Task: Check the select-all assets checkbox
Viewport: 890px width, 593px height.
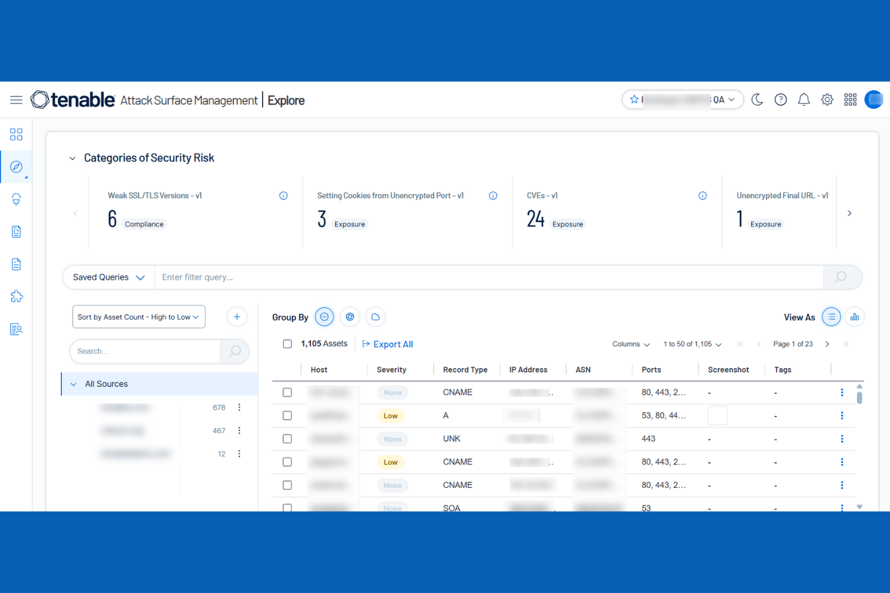Action: [287, 343]
